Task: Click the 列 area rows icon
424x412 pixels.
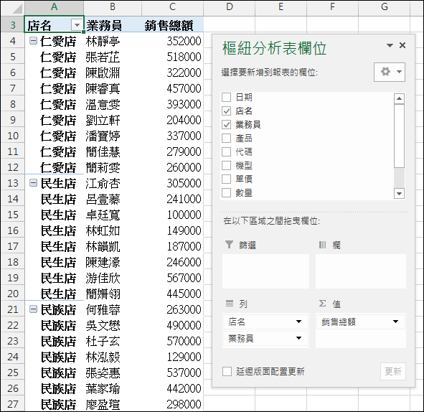Action: click(x=230, y=304)
